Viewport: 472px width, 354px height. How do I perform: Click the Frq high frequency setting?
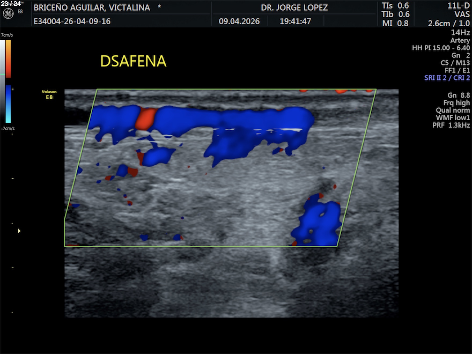point(456,103)
